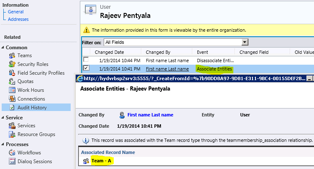314x169 pixels.
Task: Select Audit History in the sidebar
Action: [32, 108]
